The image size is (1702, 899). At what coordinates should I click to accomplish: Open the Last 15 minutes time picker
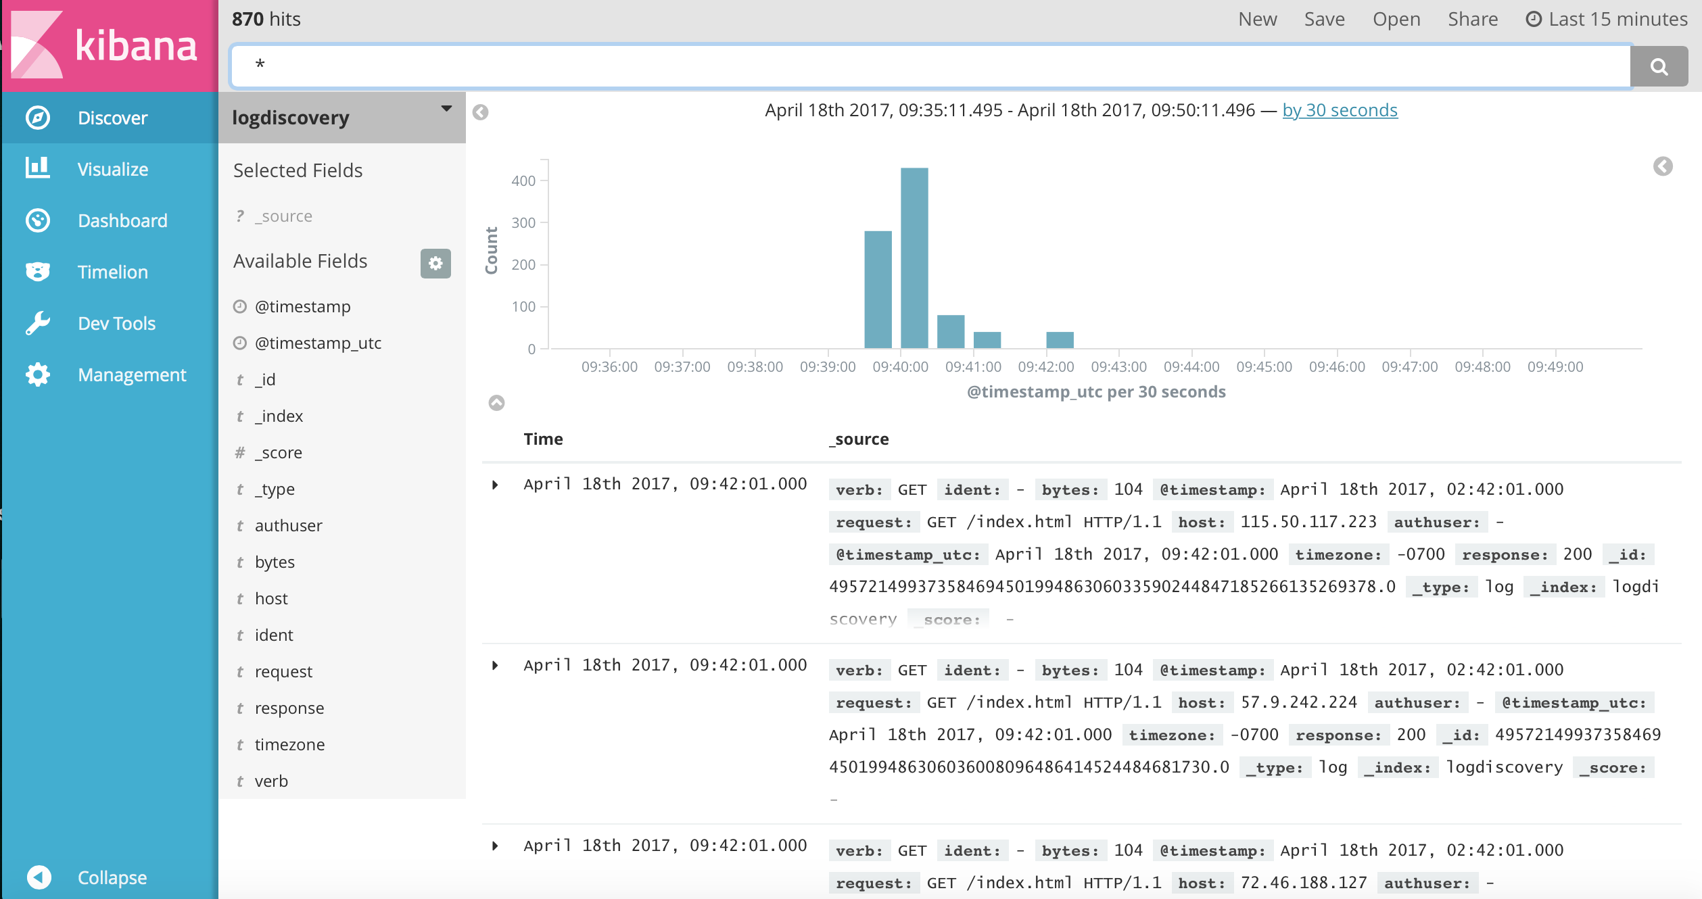[x=1607, y=19]
